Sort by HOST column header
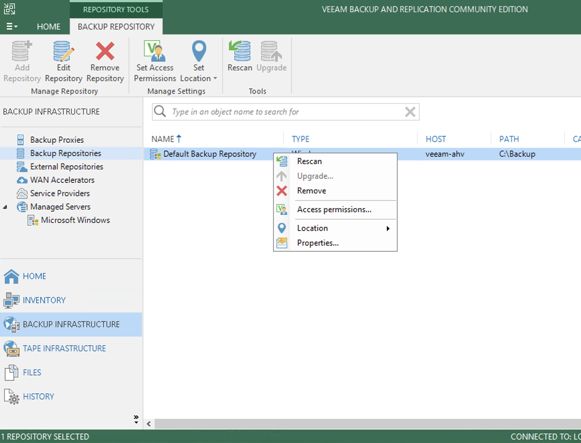 point(436,139)
